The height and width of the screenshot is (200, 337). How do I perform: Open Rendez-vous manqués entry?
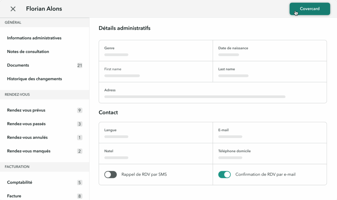pyautogui.click(x=29, y=151)
